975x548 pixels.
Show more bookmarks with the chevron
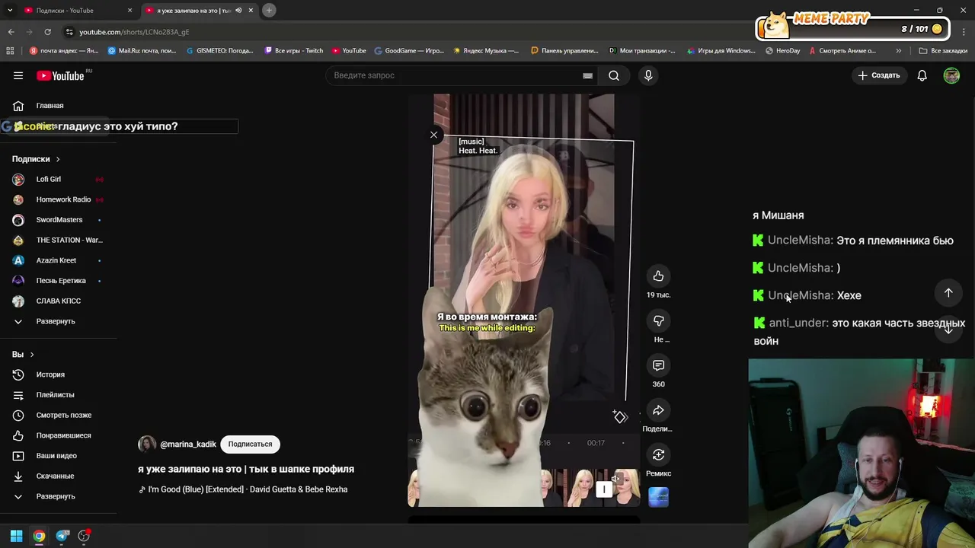[x=898, y=51]
